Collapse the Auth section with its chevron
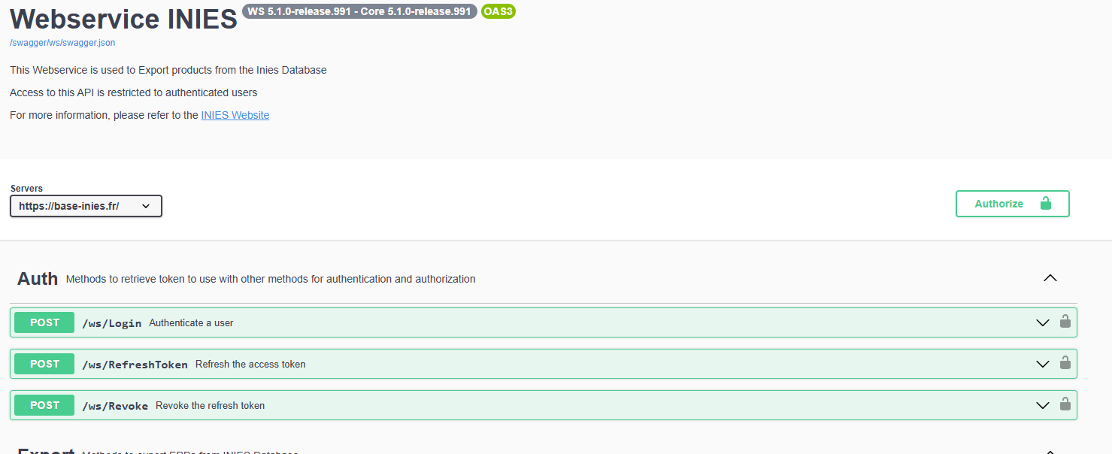Image resolution: width=1112 pixels, height=454 pixels. (1050, 278)
